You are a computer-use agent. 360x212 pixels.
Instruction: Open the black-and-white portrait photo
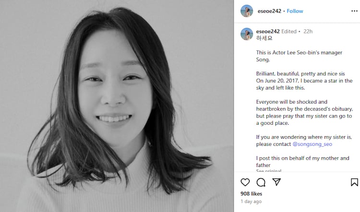(117, 106)
